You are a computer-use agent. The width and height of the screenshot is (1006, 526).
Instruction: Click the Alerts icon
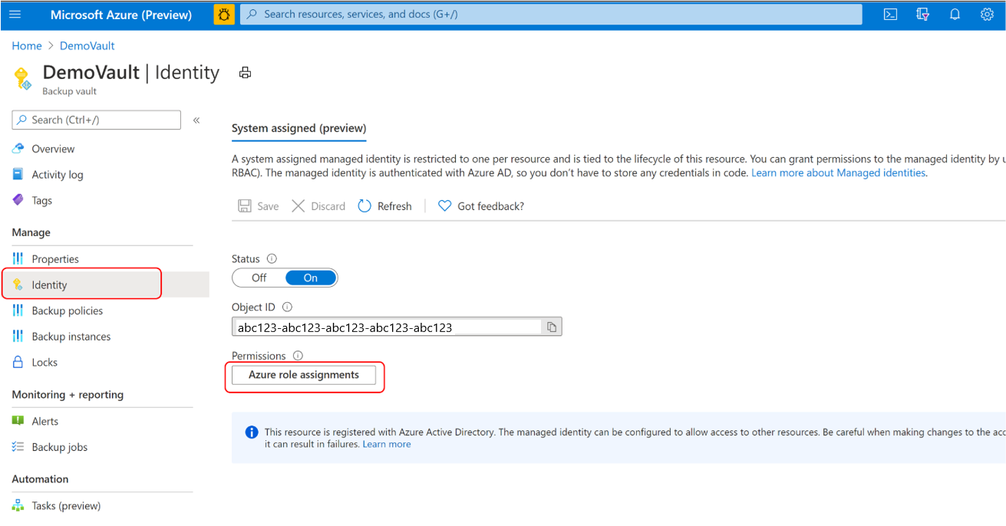pyautogui.click(x=18, y=421)
